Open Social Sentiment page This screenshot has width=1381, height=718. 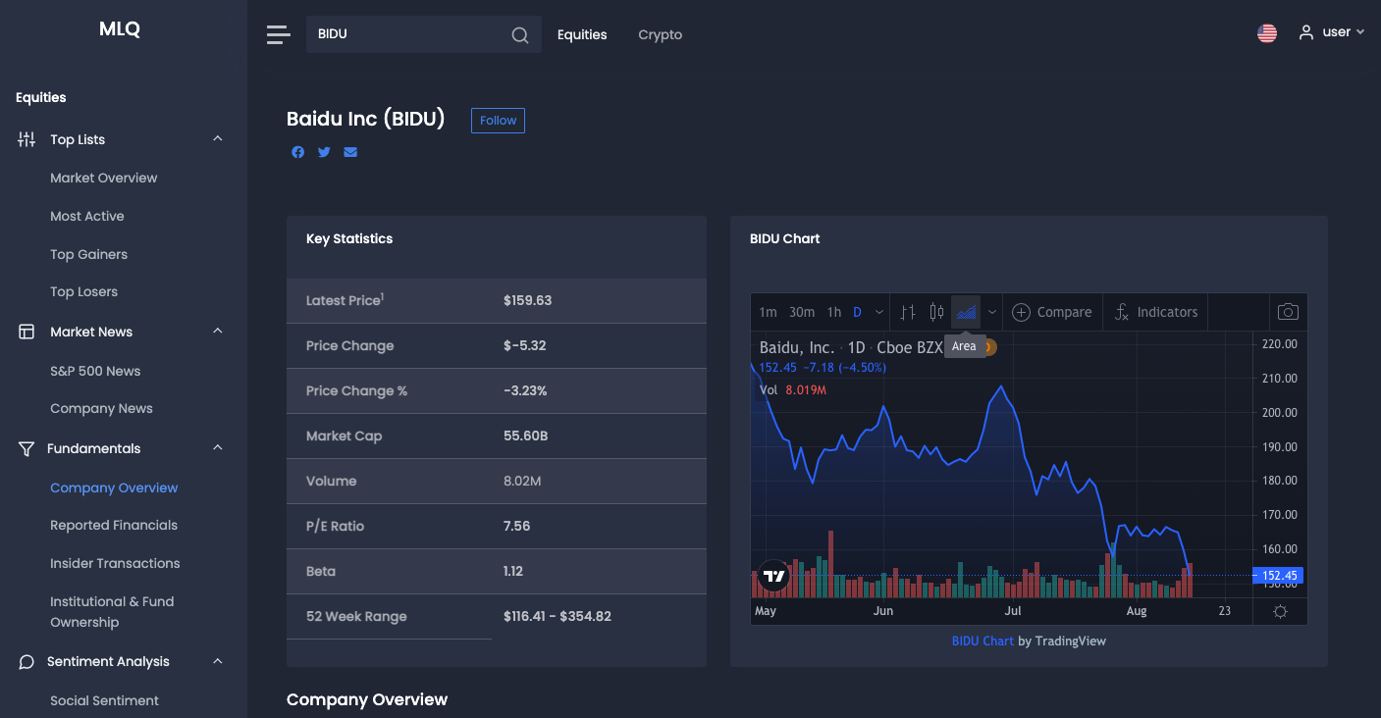(x=104, y=700)
